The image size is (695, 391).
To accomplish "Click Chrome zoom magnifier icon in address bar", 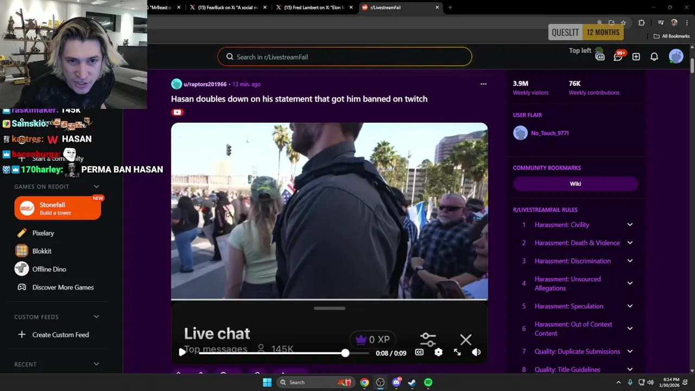I will pyautogui.click(x=599, y=23).
